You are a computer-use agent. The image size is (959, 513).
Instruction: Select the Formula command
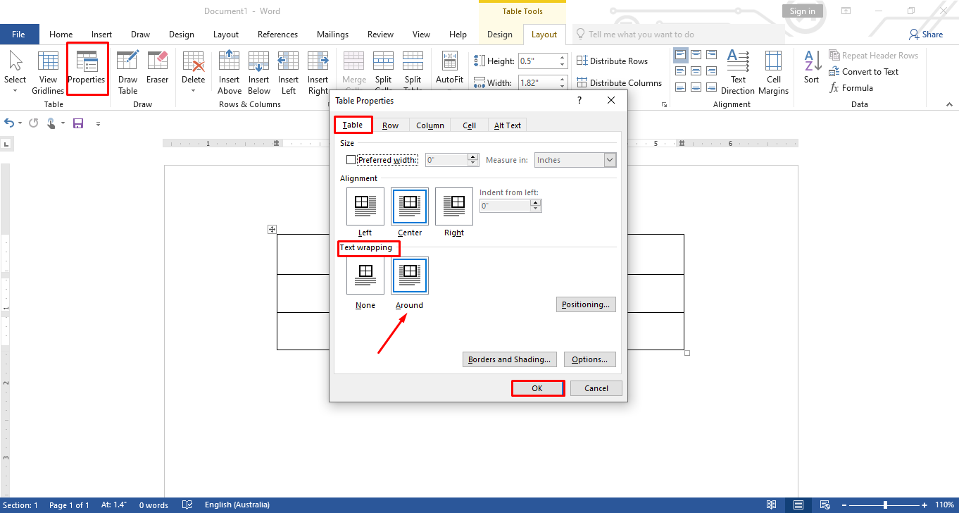click(855, 87)
